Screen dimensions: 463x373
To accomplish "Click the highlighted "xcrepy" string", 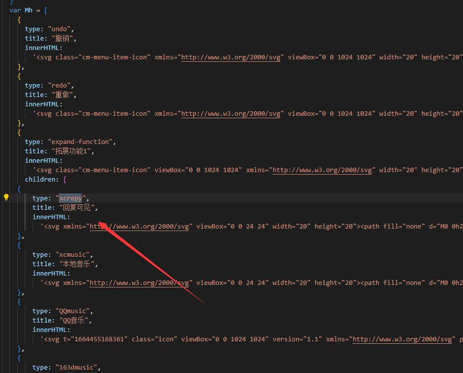I will coord(71,198).
